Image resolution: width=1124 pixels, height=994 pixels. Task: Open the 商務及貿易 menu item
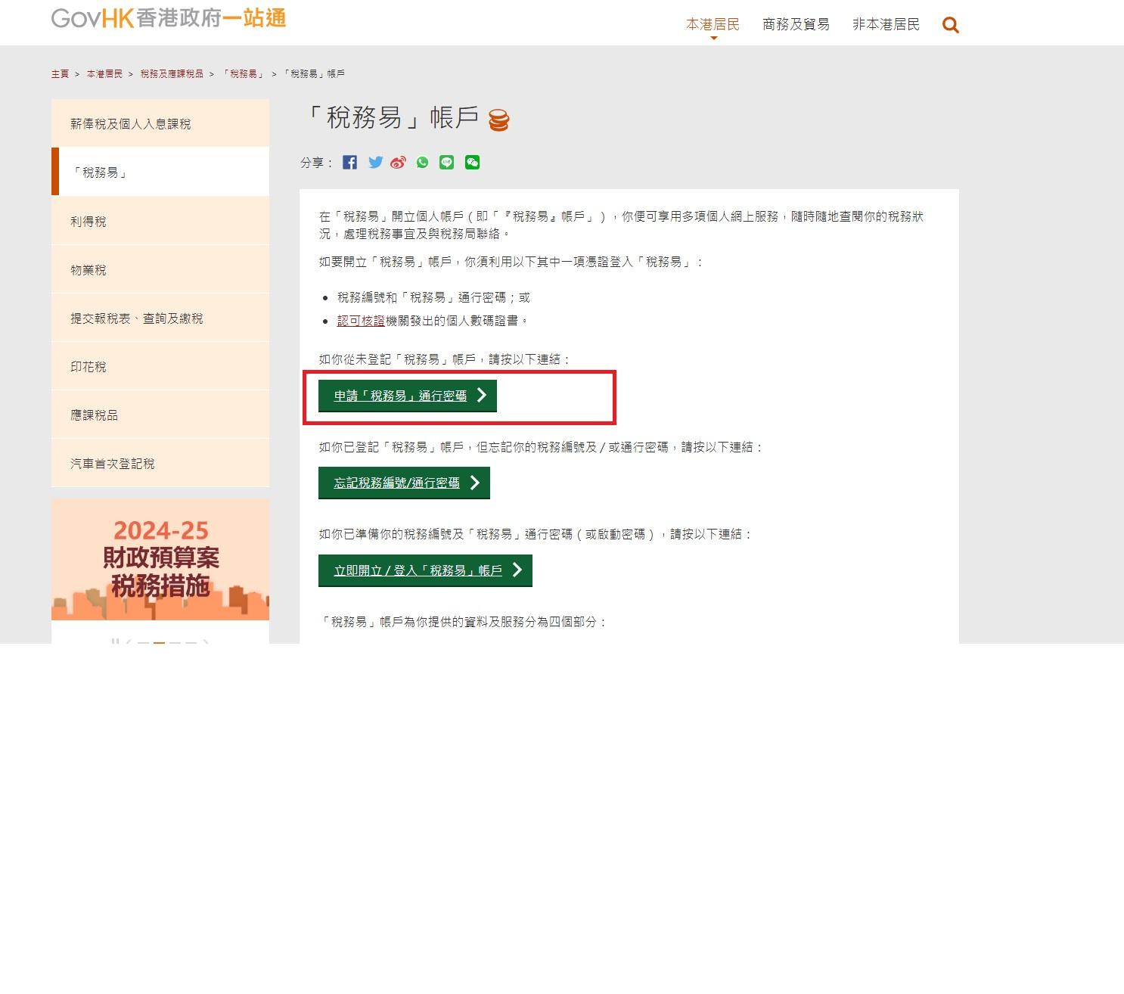(795, 23)
